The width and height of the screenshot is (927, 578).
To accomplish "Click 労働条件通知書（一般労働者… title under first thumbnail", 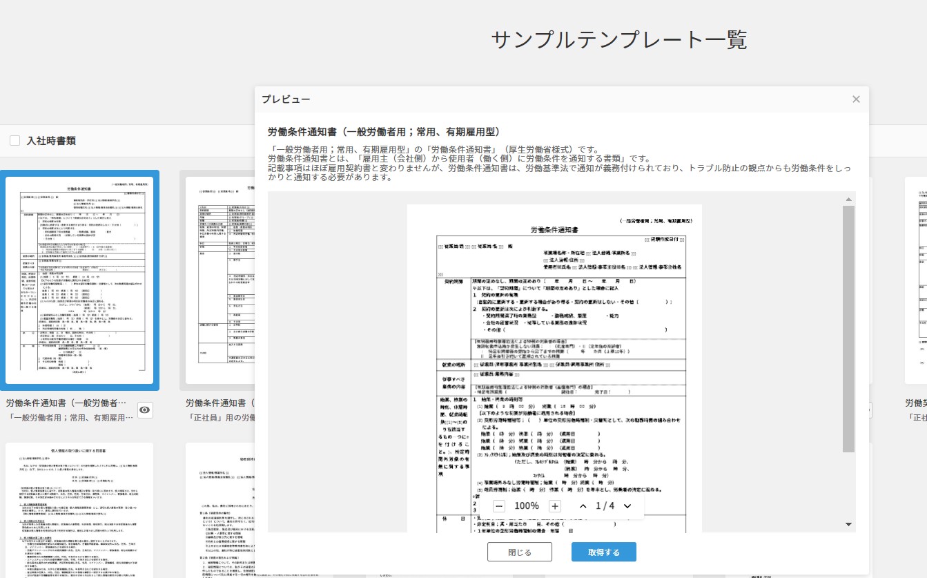I will click(66, 403).
